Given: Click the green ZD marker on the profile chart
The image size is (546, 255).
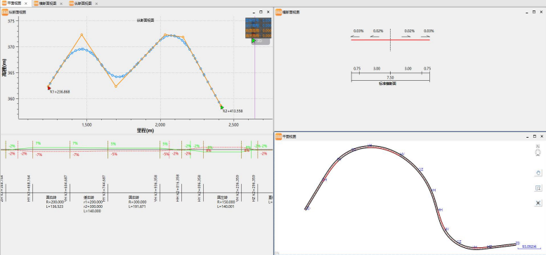Looking at the screenshot, I should tap(254, 41).
